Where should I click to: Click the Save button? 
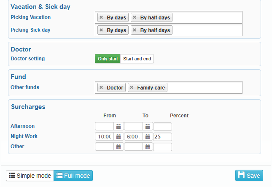point(249,175)
